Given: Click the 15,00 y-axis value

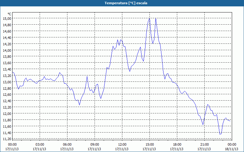Looking at the screenshot, I should 7,19.
